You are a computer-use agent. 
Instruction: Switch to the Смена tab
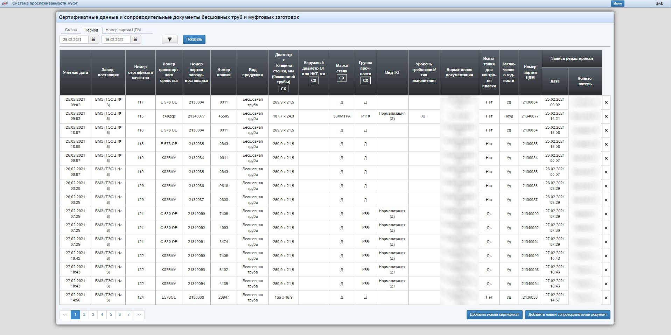click(71, 30)
